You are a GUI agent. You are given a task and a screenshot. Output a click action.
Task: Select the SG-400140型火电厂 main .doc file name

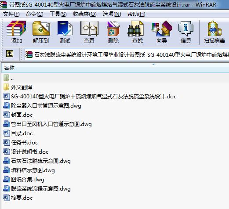point(94,97)
